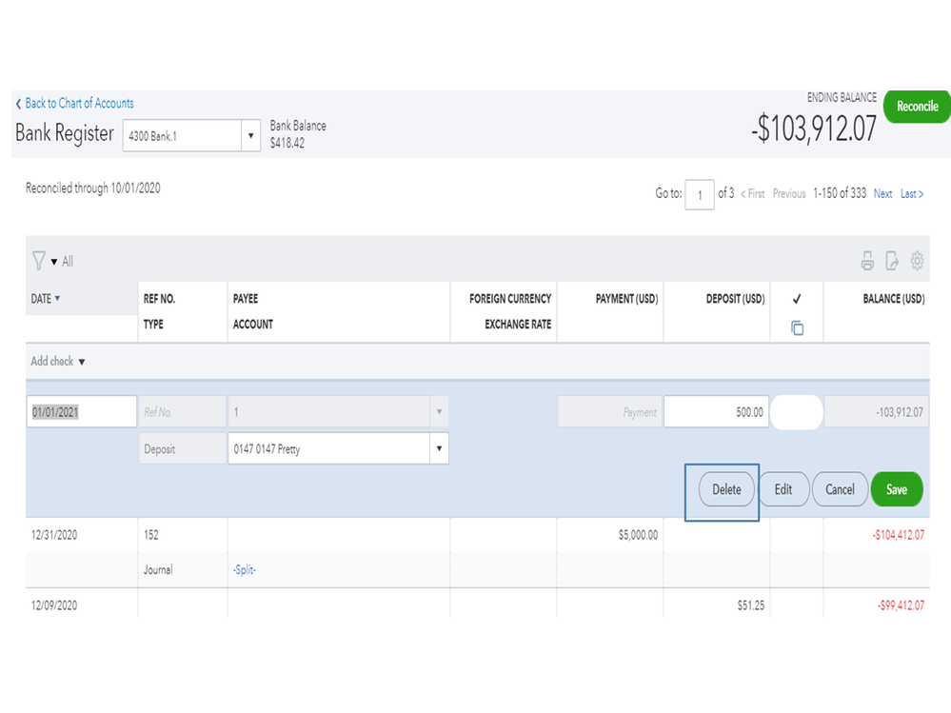
Task: Open register settings gear icon
Action: 918,261
